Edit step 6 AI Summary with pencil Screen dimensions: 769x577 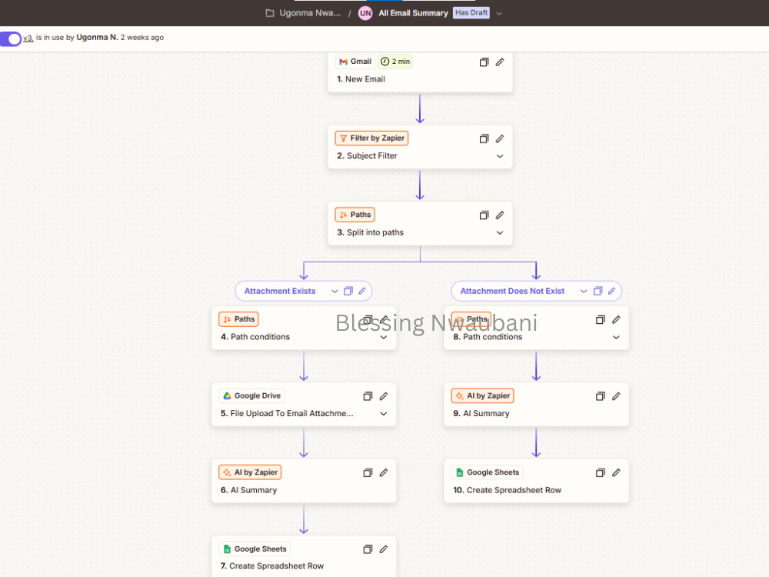pos(384,473)
